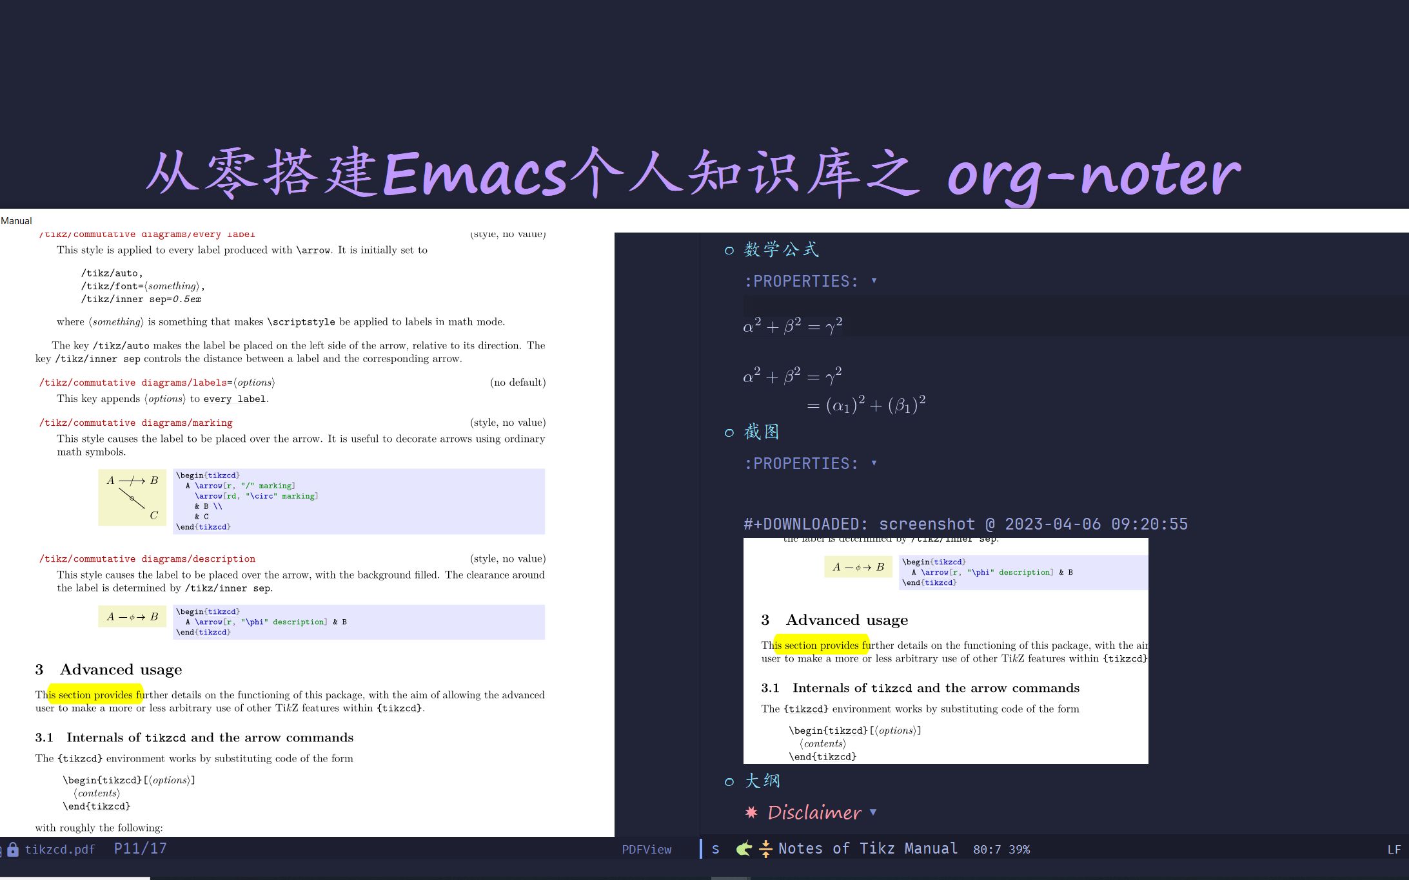Image resolution: width=1409 pixels, height=880 pixels.
Task: Click the PDFView mode name
Action: click(647, 850)
